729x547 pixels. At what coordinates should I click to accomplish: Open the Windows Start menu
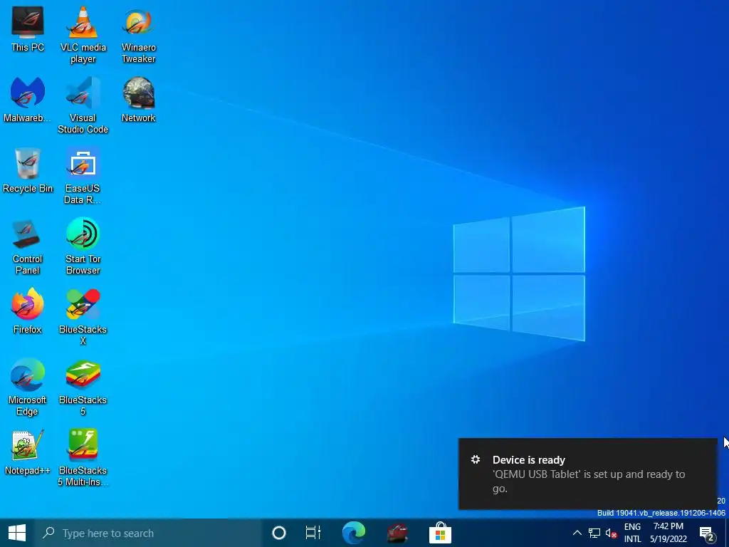[17, 533]
